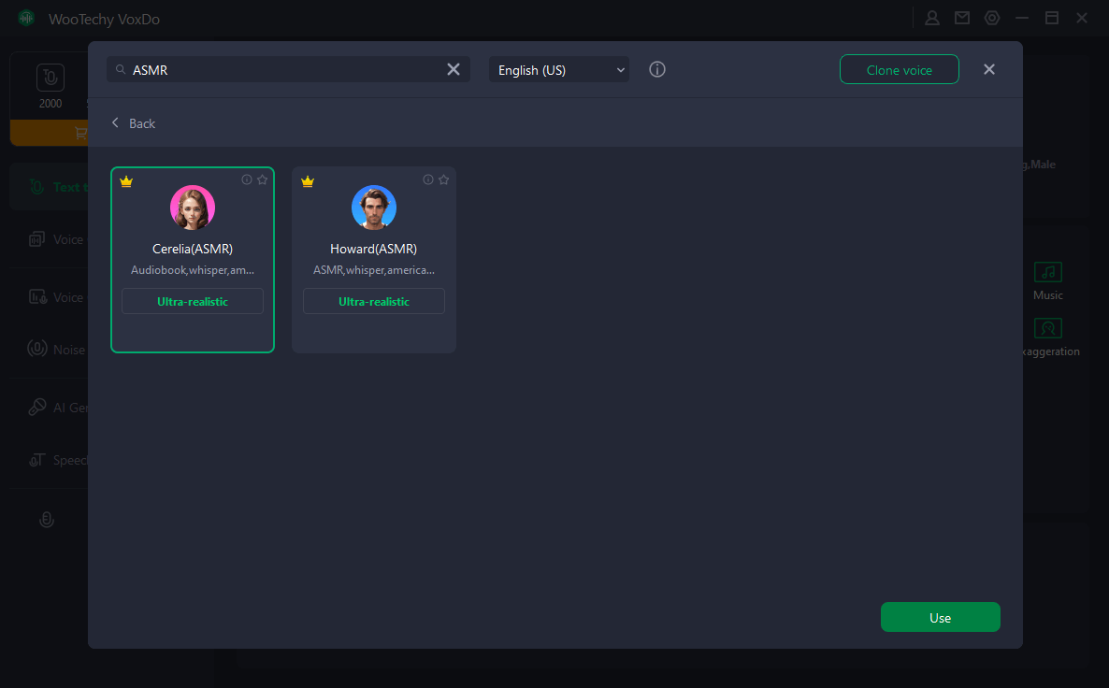Select the Cerelia(ASMR) voice avatar
Viewport: 1109px width, 688px height.
coord(193,208)
